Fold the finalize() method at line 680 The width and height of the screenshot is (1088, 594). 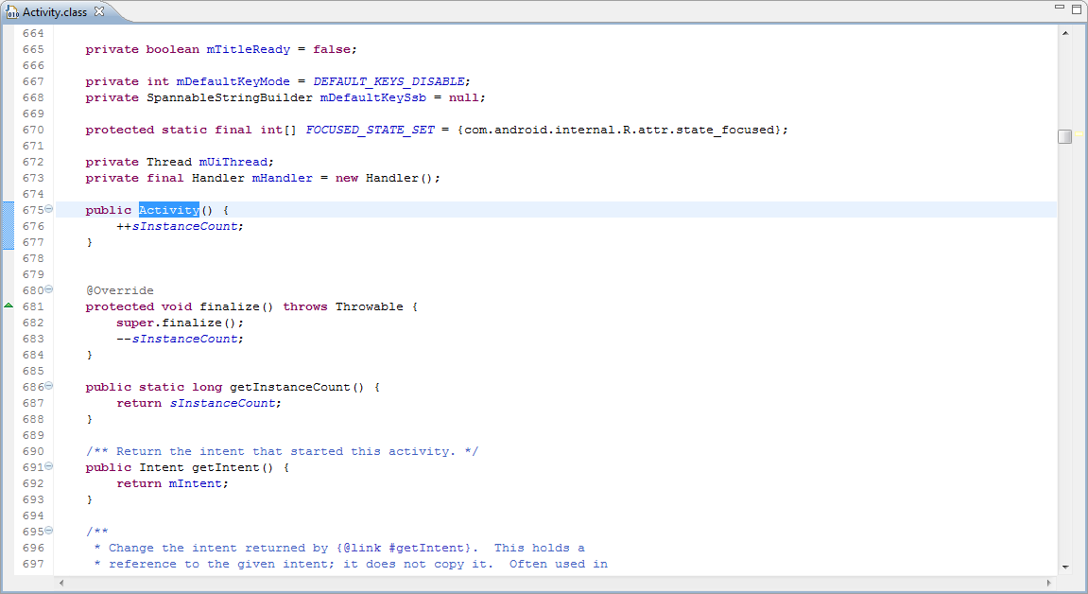(x=49, y=290)
